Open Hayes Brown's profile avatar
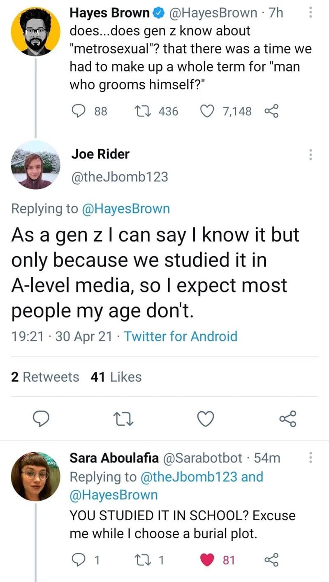The image size is (329, 582). (x=35, y=32)
